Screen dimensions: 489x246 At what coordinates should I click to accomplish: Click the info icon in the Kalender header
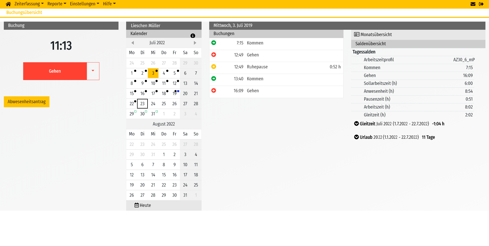coord(193,36)
